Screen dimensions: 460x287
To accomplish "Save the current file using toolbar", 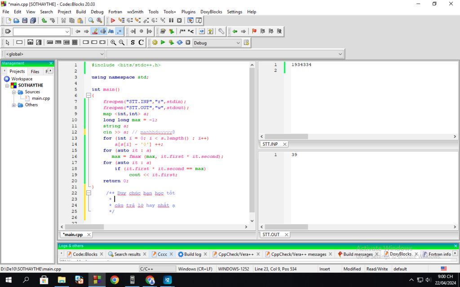I will click(25, 21).
